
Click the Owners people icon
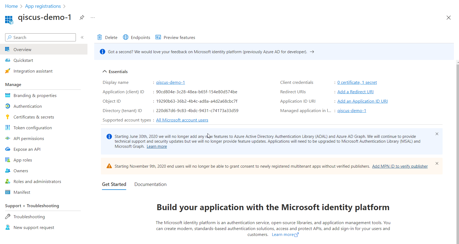[8, 171]
